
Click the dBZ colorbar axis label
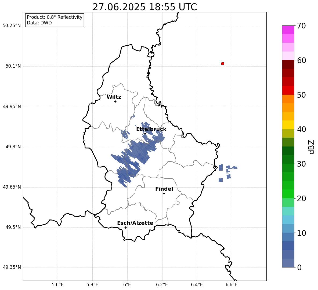click(312, 147)
